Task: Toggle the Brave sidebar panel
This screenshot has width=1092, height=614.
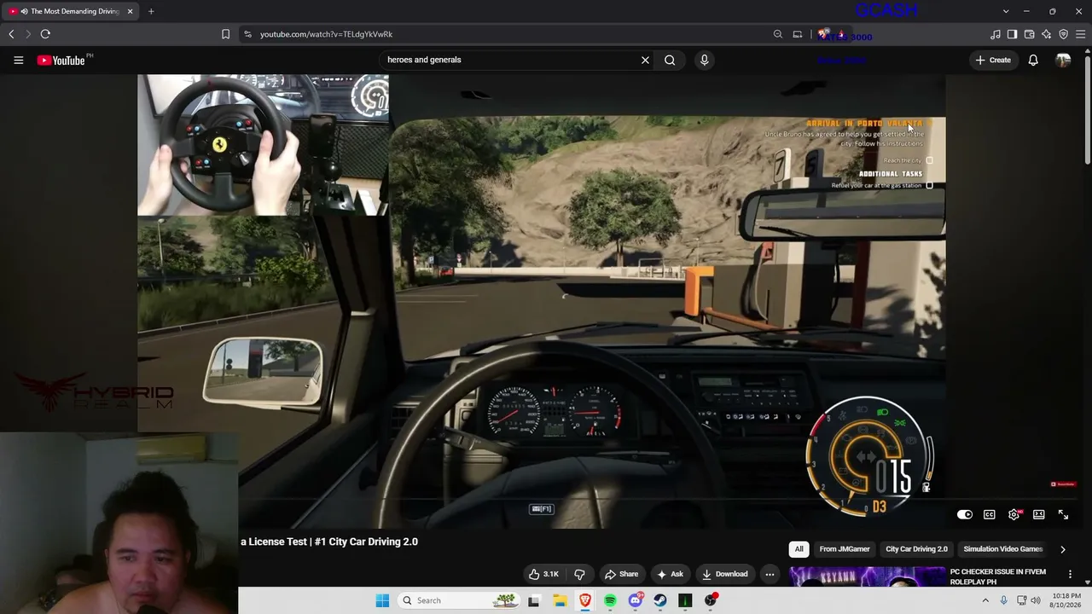Action: (1012, 34)
